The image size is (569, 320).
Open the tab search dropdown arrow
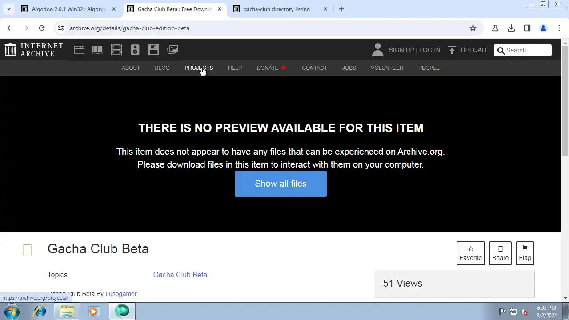coord(8,9)
